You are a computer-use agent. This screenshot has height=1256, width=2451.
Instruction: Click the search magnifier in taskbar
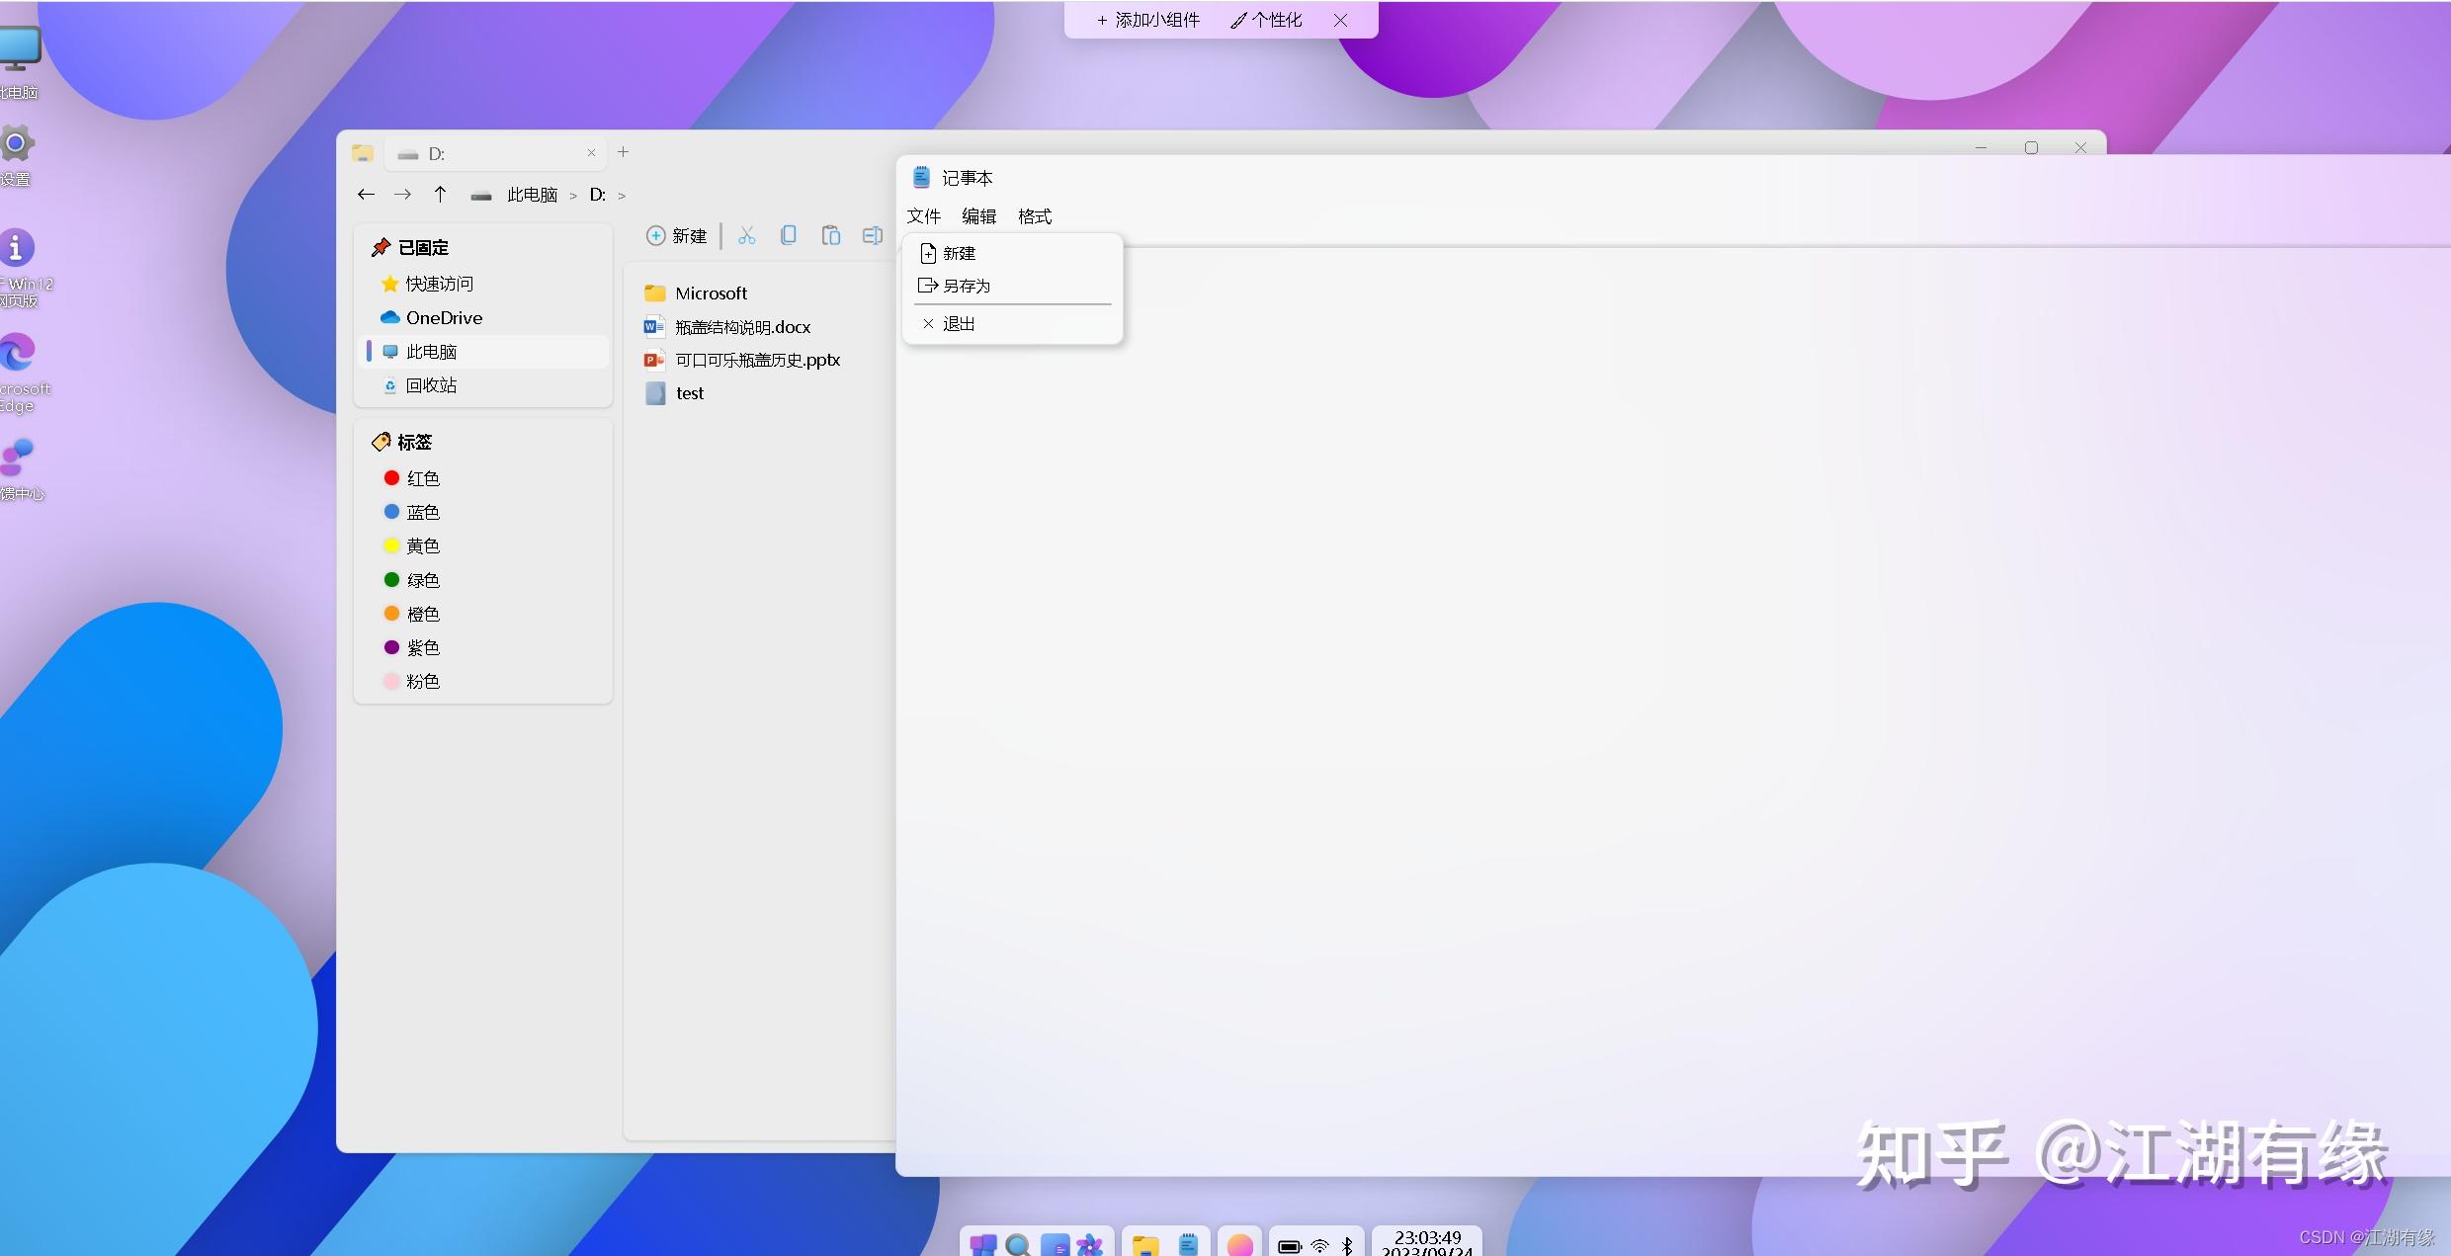tap(1017, 1245)
